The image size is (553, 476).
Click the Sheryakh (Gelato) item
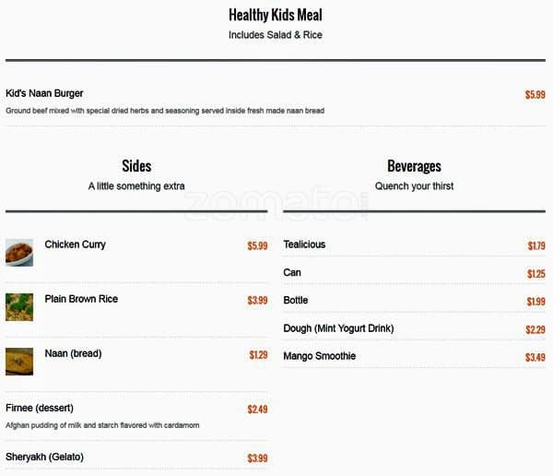click(45, 457)
